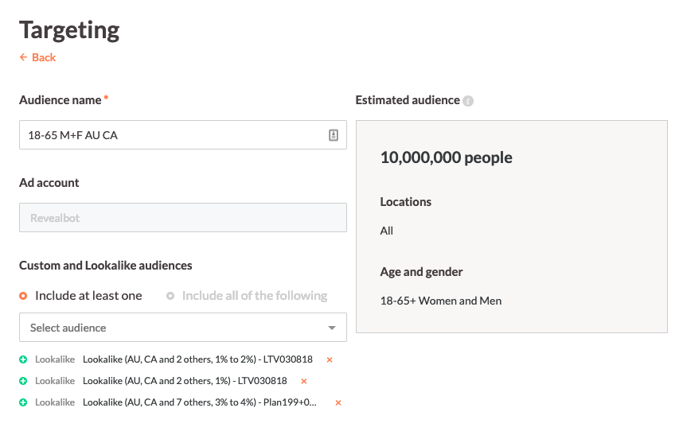Click green plus icon for 1% to 2% lookalike
The height and width of the screenshot is (435, 683).
(23, 359)
